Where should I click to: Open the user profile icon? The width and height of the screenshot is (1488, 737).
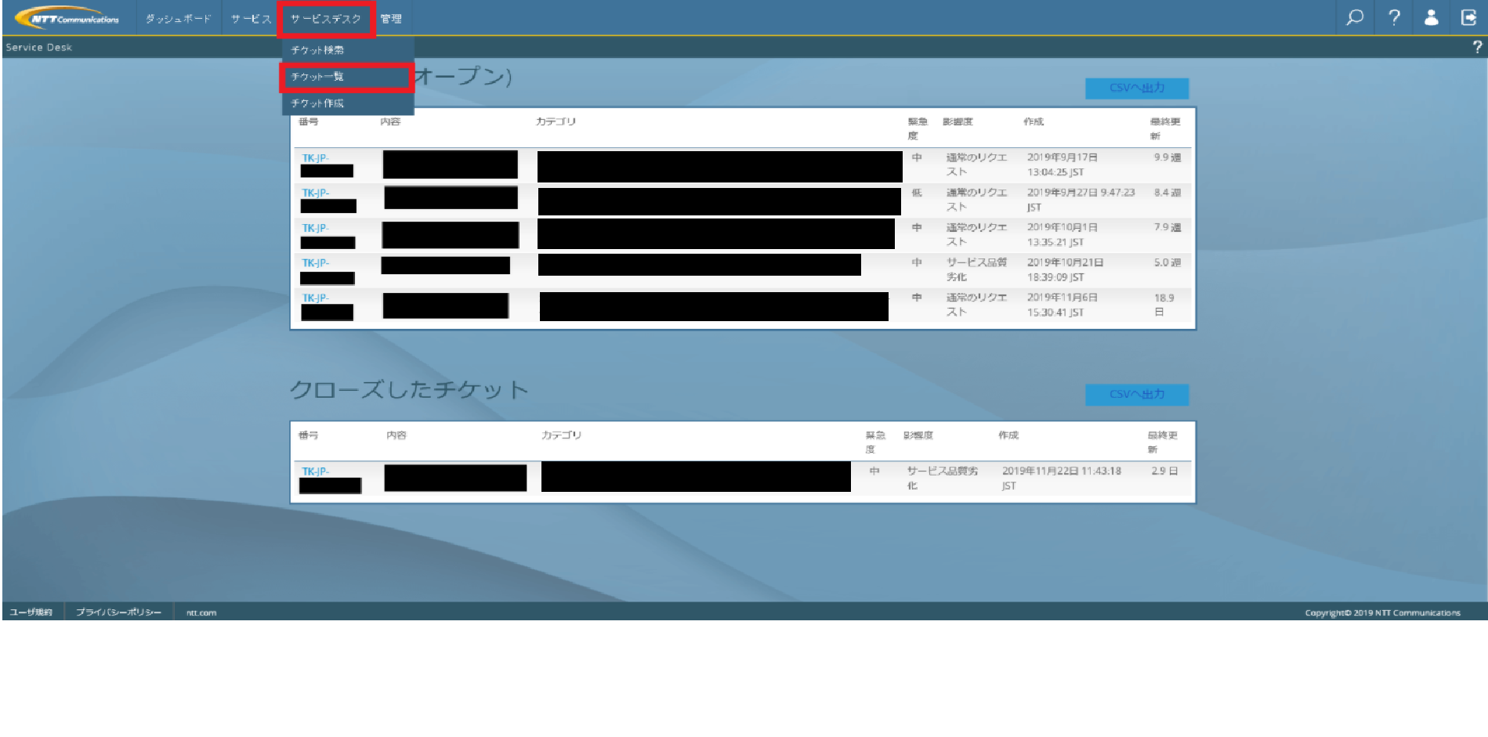(1432, 17)
